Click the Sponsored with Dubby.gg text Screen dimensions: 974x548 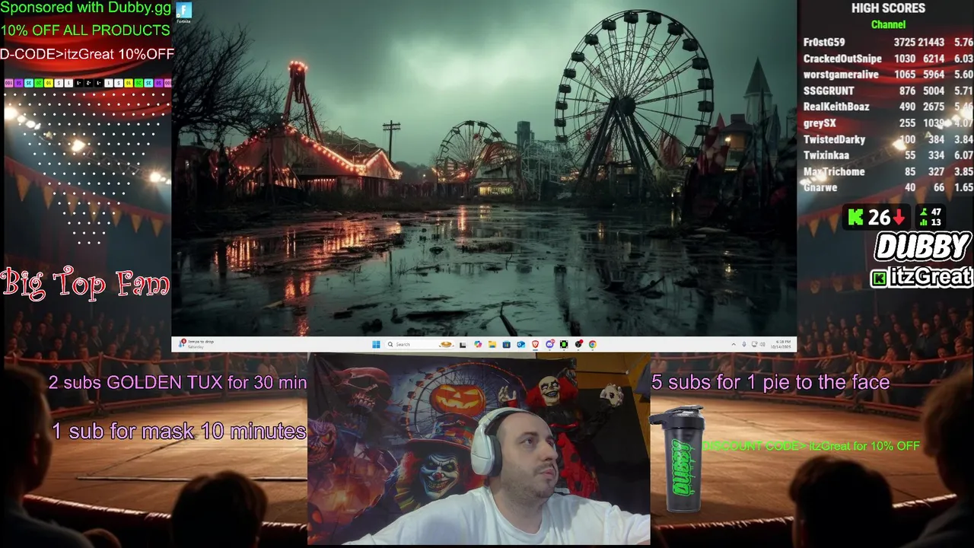(86, 8)
